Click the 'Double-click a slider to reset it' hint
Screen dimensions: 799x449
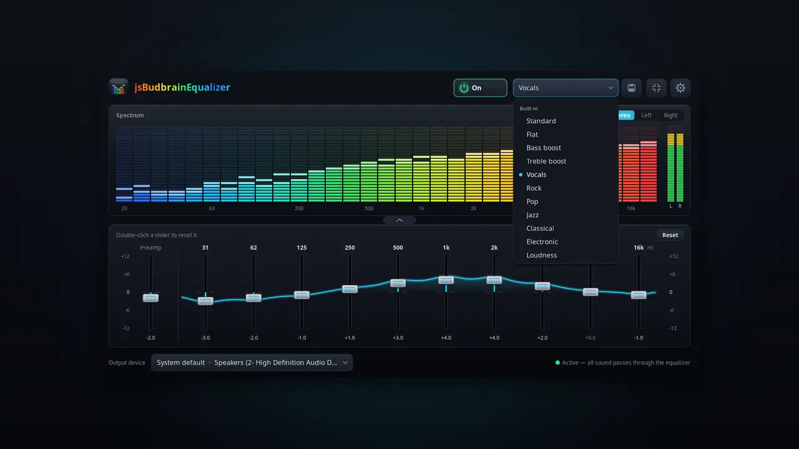[x=157, y=235]
